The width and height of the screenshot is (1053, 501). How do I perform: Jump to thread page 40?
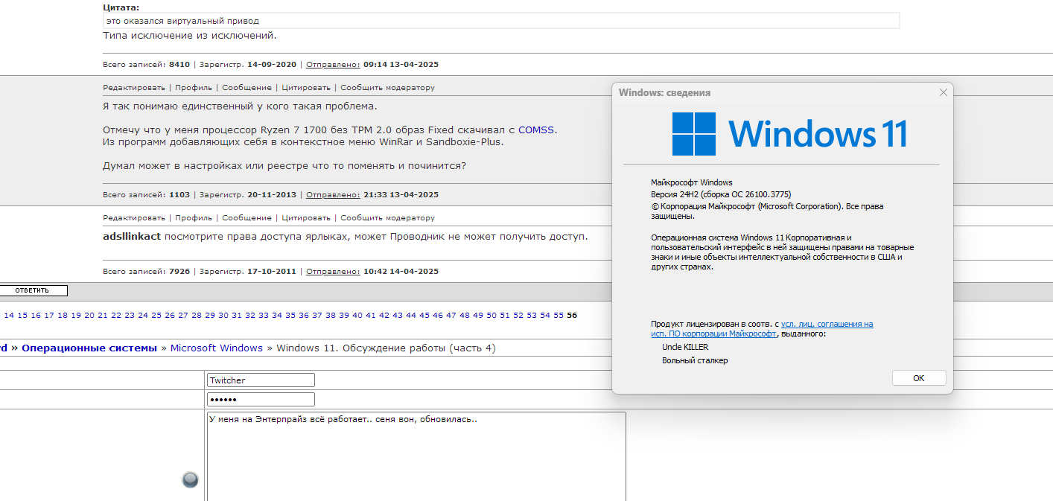click(357, 316)
